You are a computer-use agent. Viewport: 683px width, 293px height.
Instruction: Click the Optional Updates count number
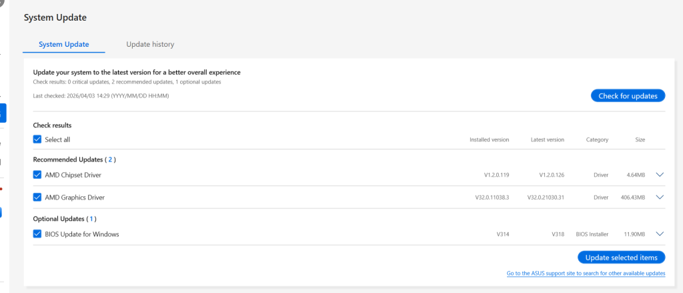[91, 219]
